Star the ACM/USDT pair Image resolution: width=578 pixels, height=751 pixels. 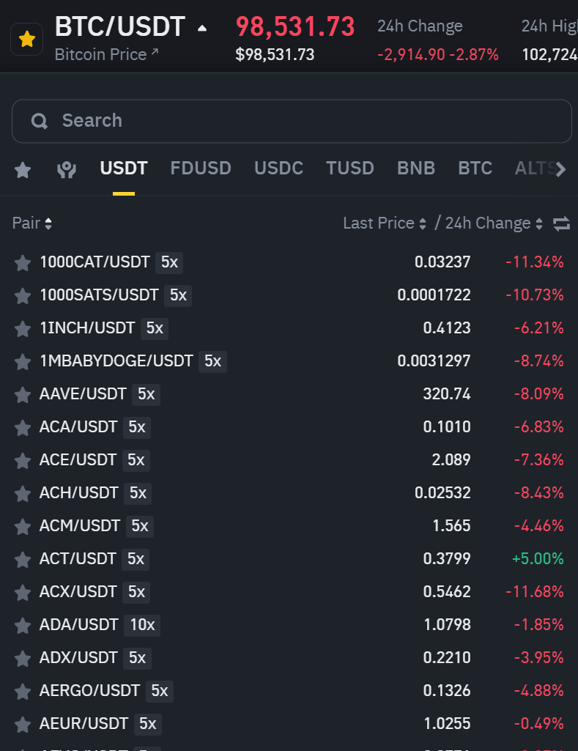coord(23,527)
